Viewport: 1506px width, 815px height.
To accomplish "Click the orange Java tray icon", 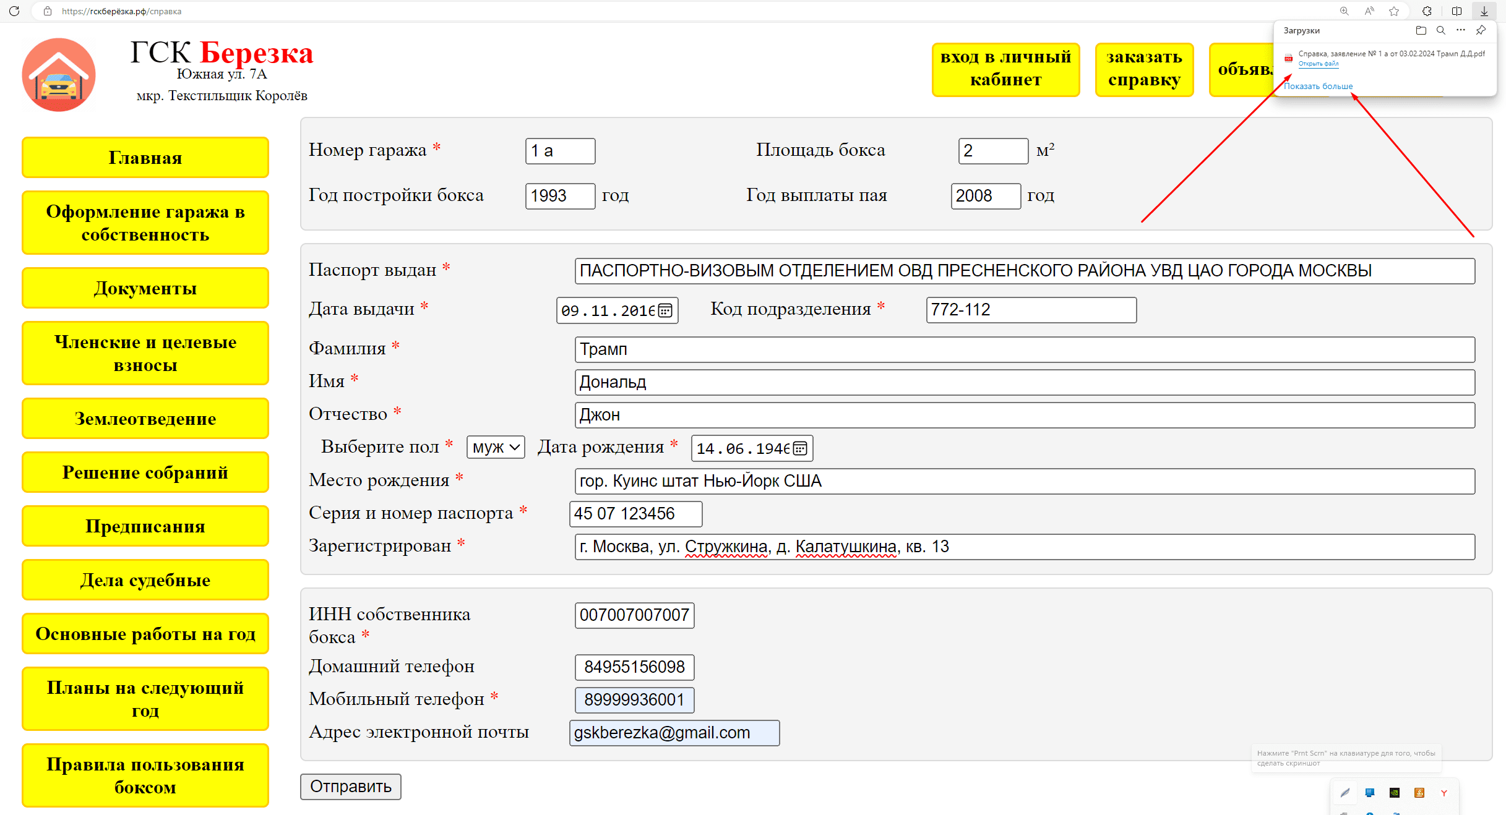I will coord(1419,793).
